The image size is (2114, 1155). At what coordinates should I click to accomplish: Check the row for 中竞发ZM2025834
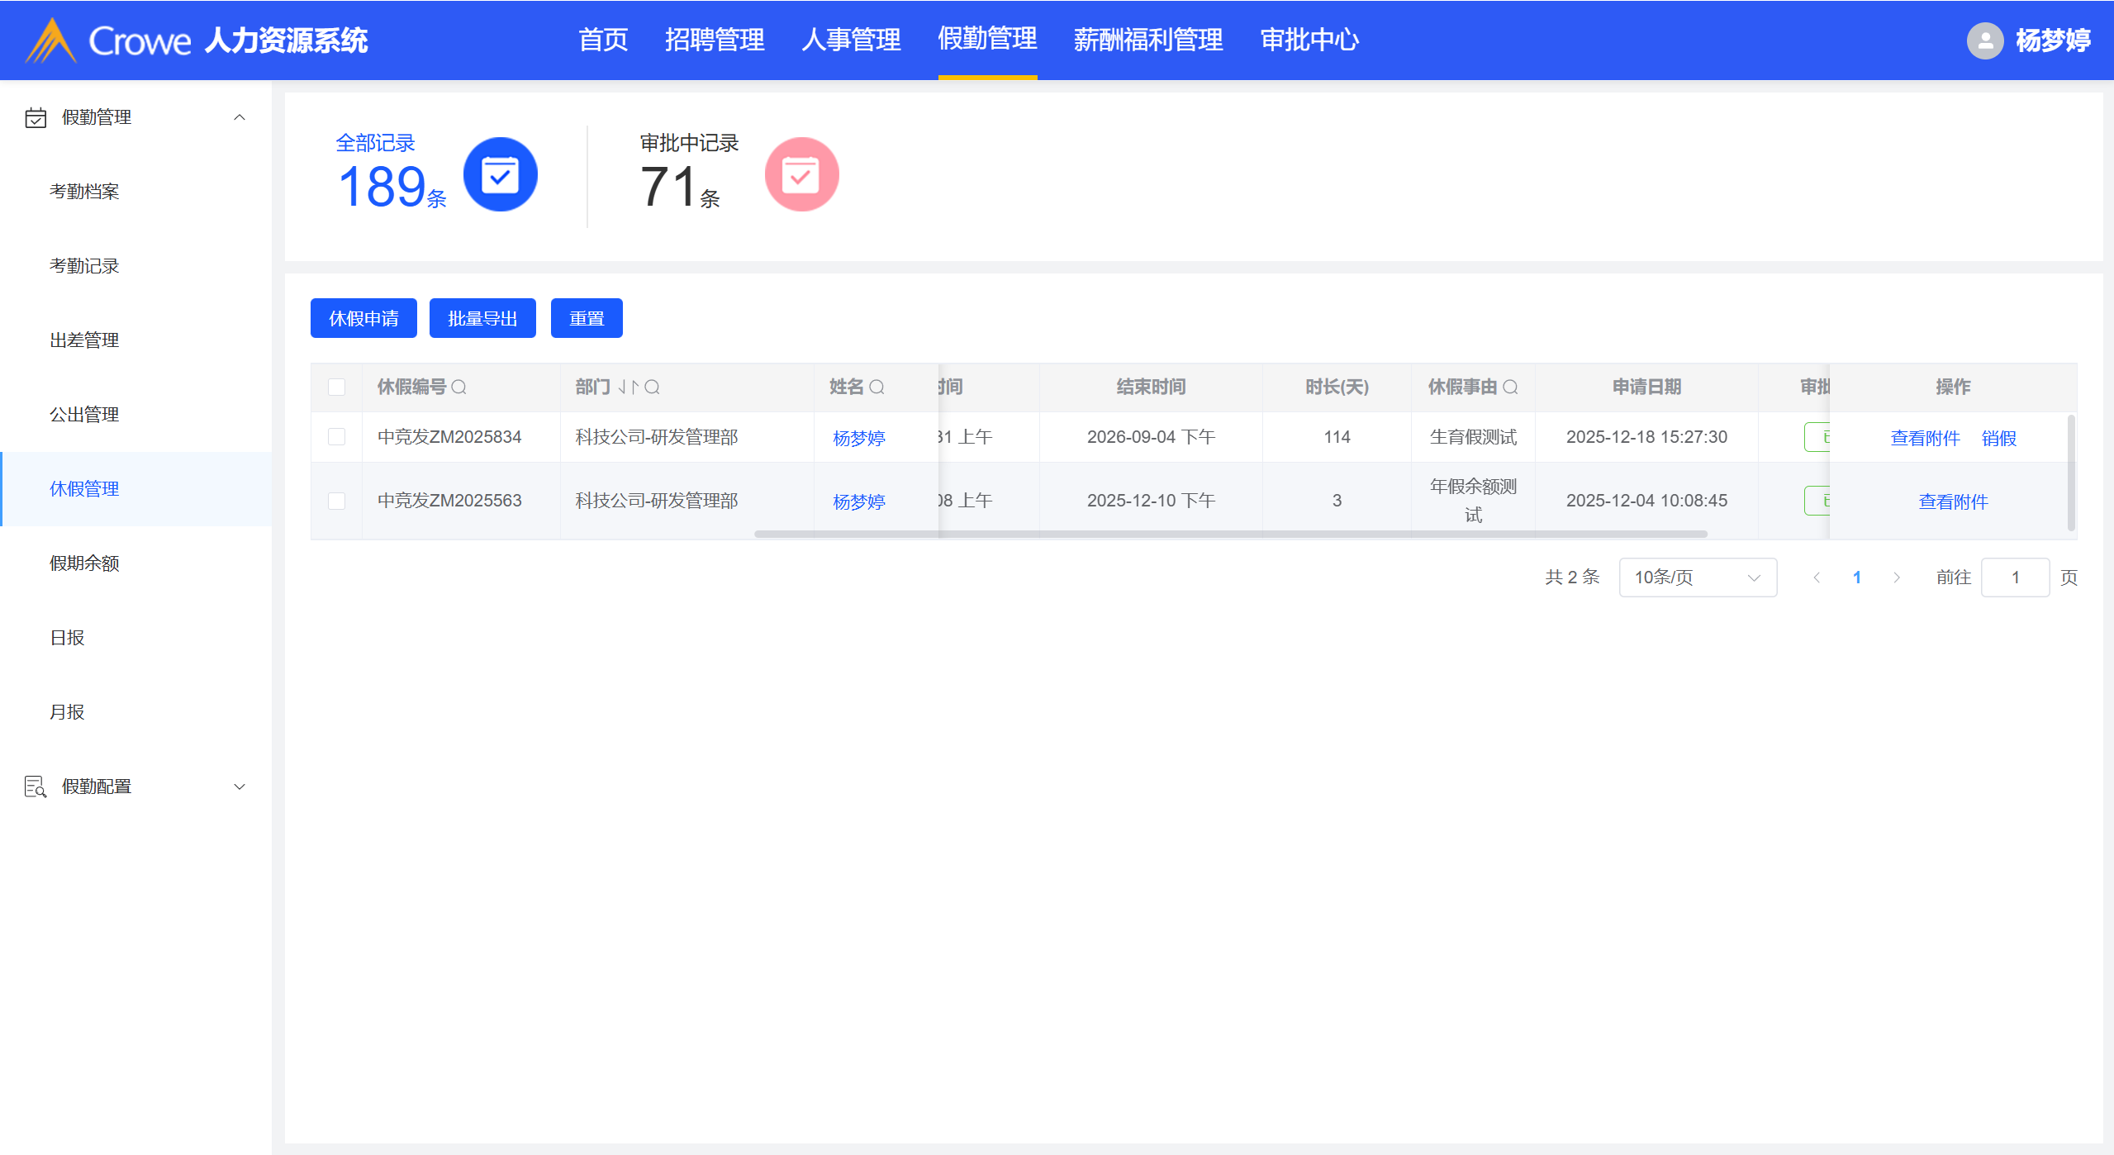tap(336, 436)
